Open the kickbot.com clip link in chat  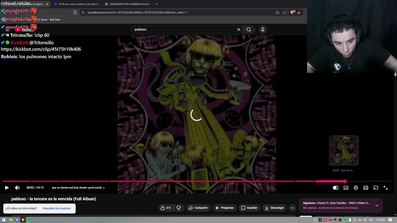[x=41, y=49]
